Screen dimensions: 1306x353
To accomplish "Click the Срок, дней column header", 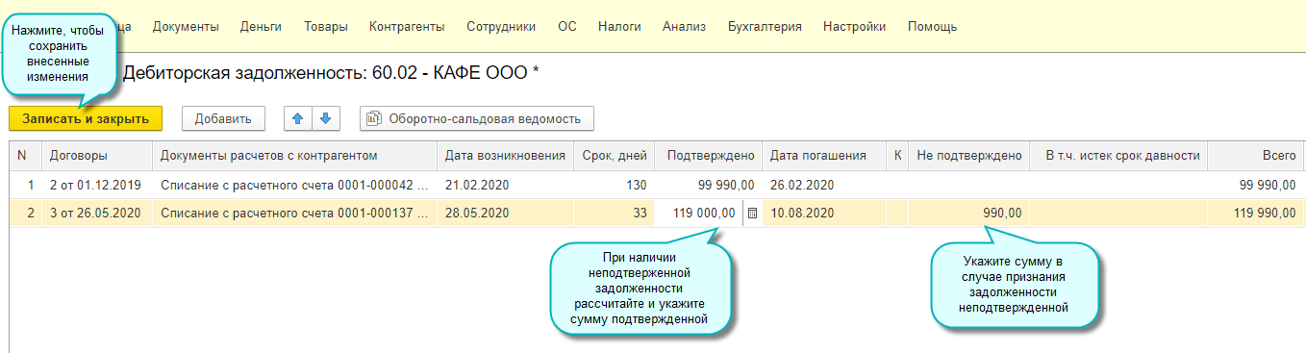I will (614, 155).
